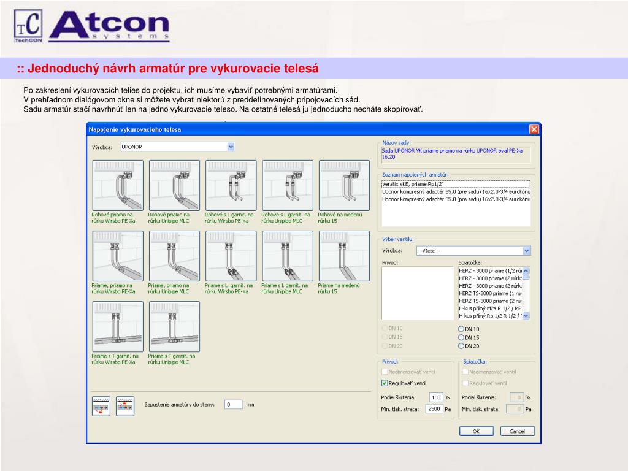Click Prívod Min. tlak. strata field showing 2500
The width and height of the screenshot is (628, 471).
point(434,409)
